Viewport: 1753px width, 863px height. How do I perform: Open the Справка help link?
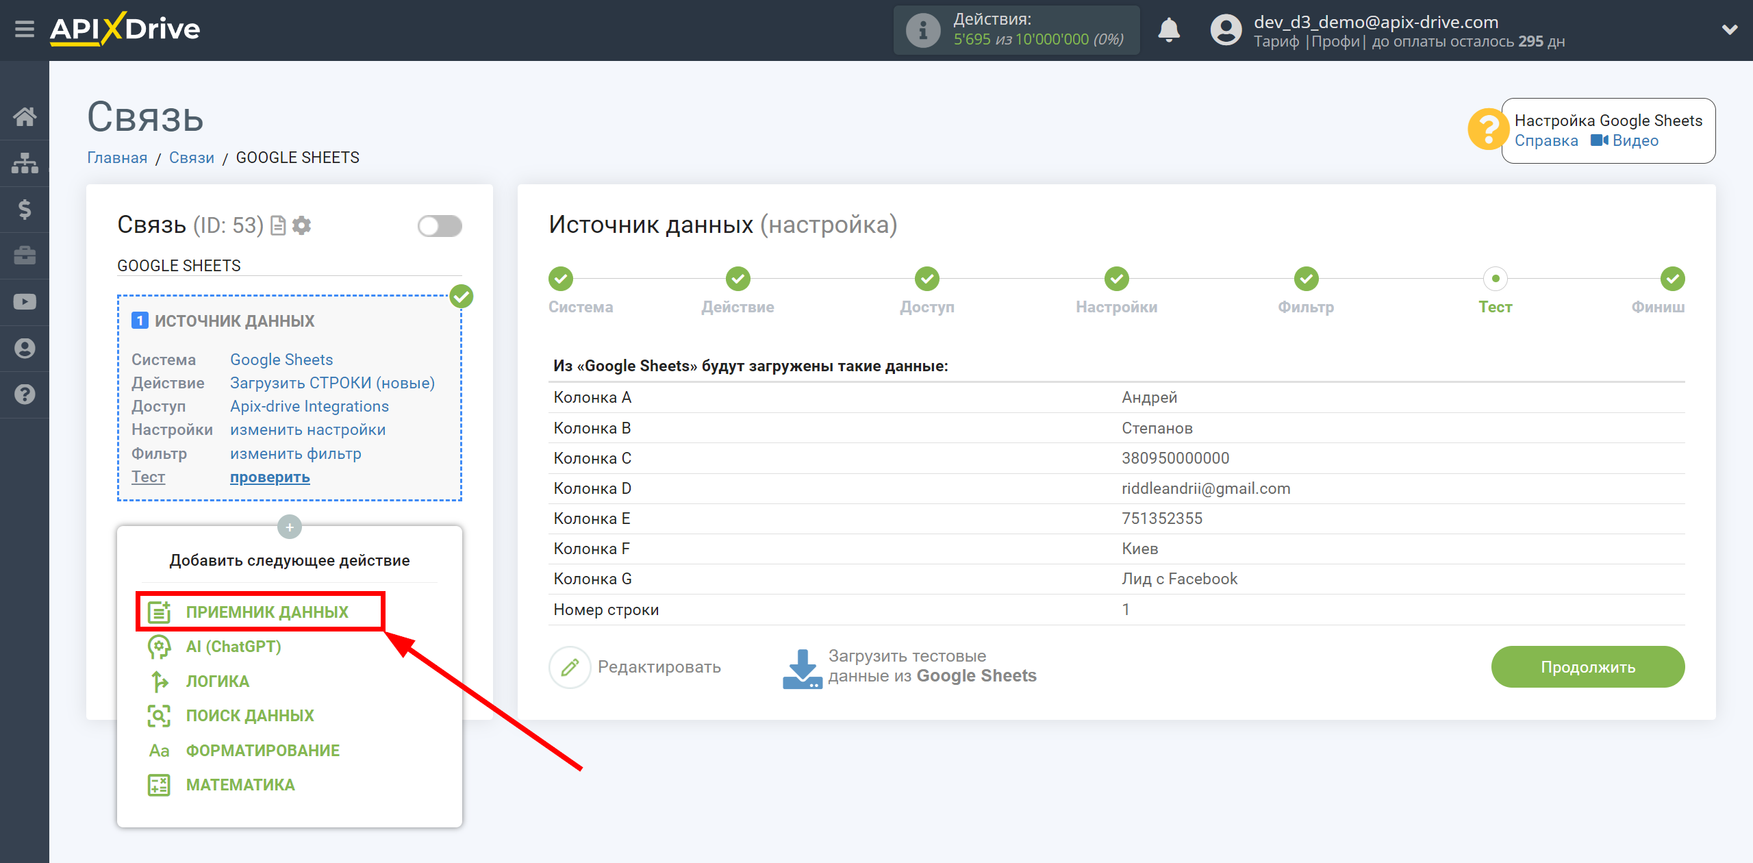1546,140
